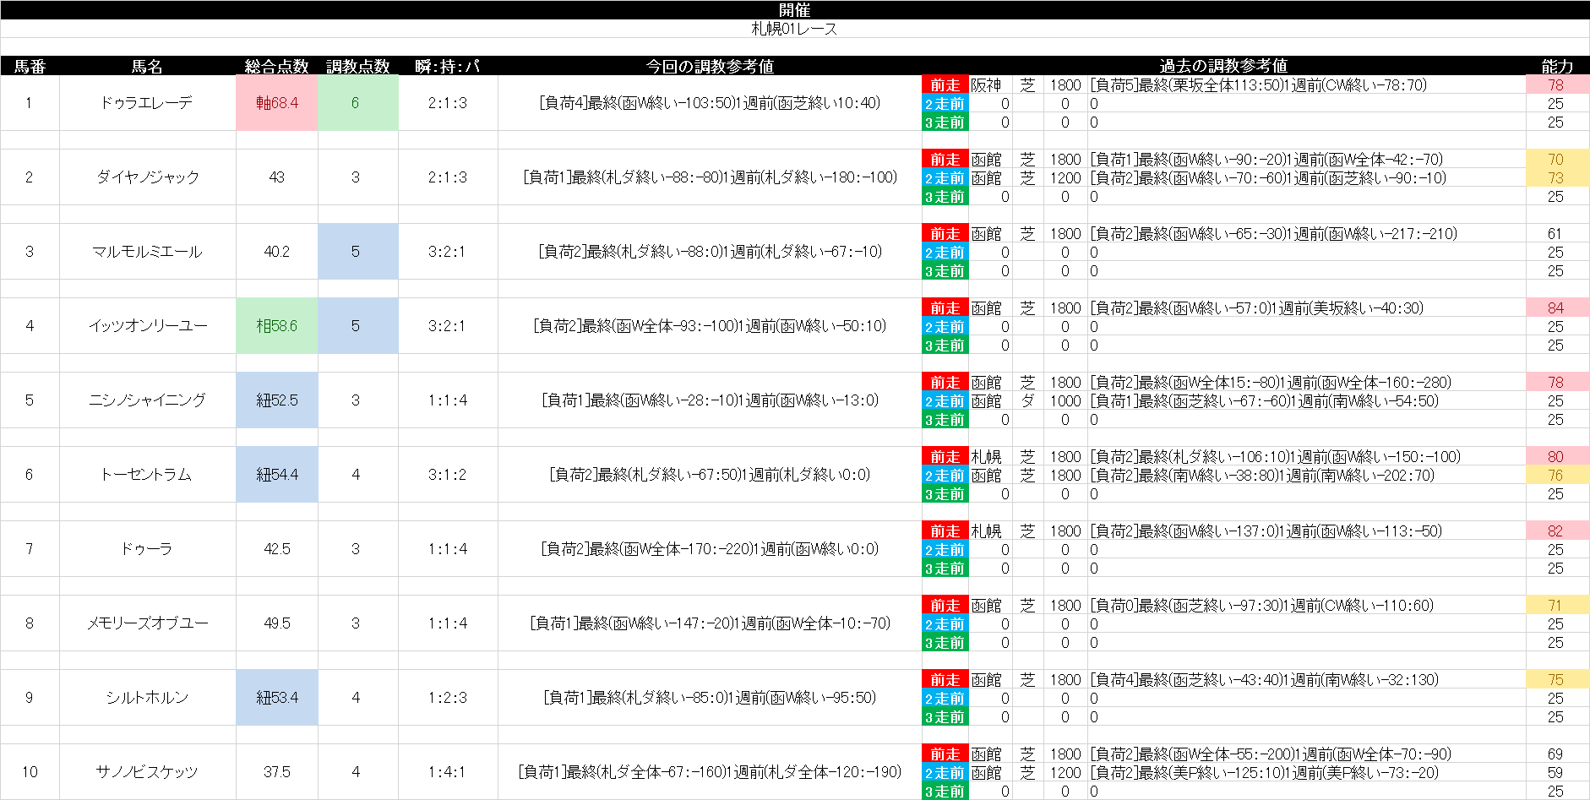This screenshot has width=1590, height=800.
Task: Select horse name ドゥラエレーデ
Action: click(x=147, y=103)
